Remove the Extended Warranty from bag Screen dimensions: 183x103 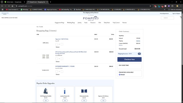58,74
